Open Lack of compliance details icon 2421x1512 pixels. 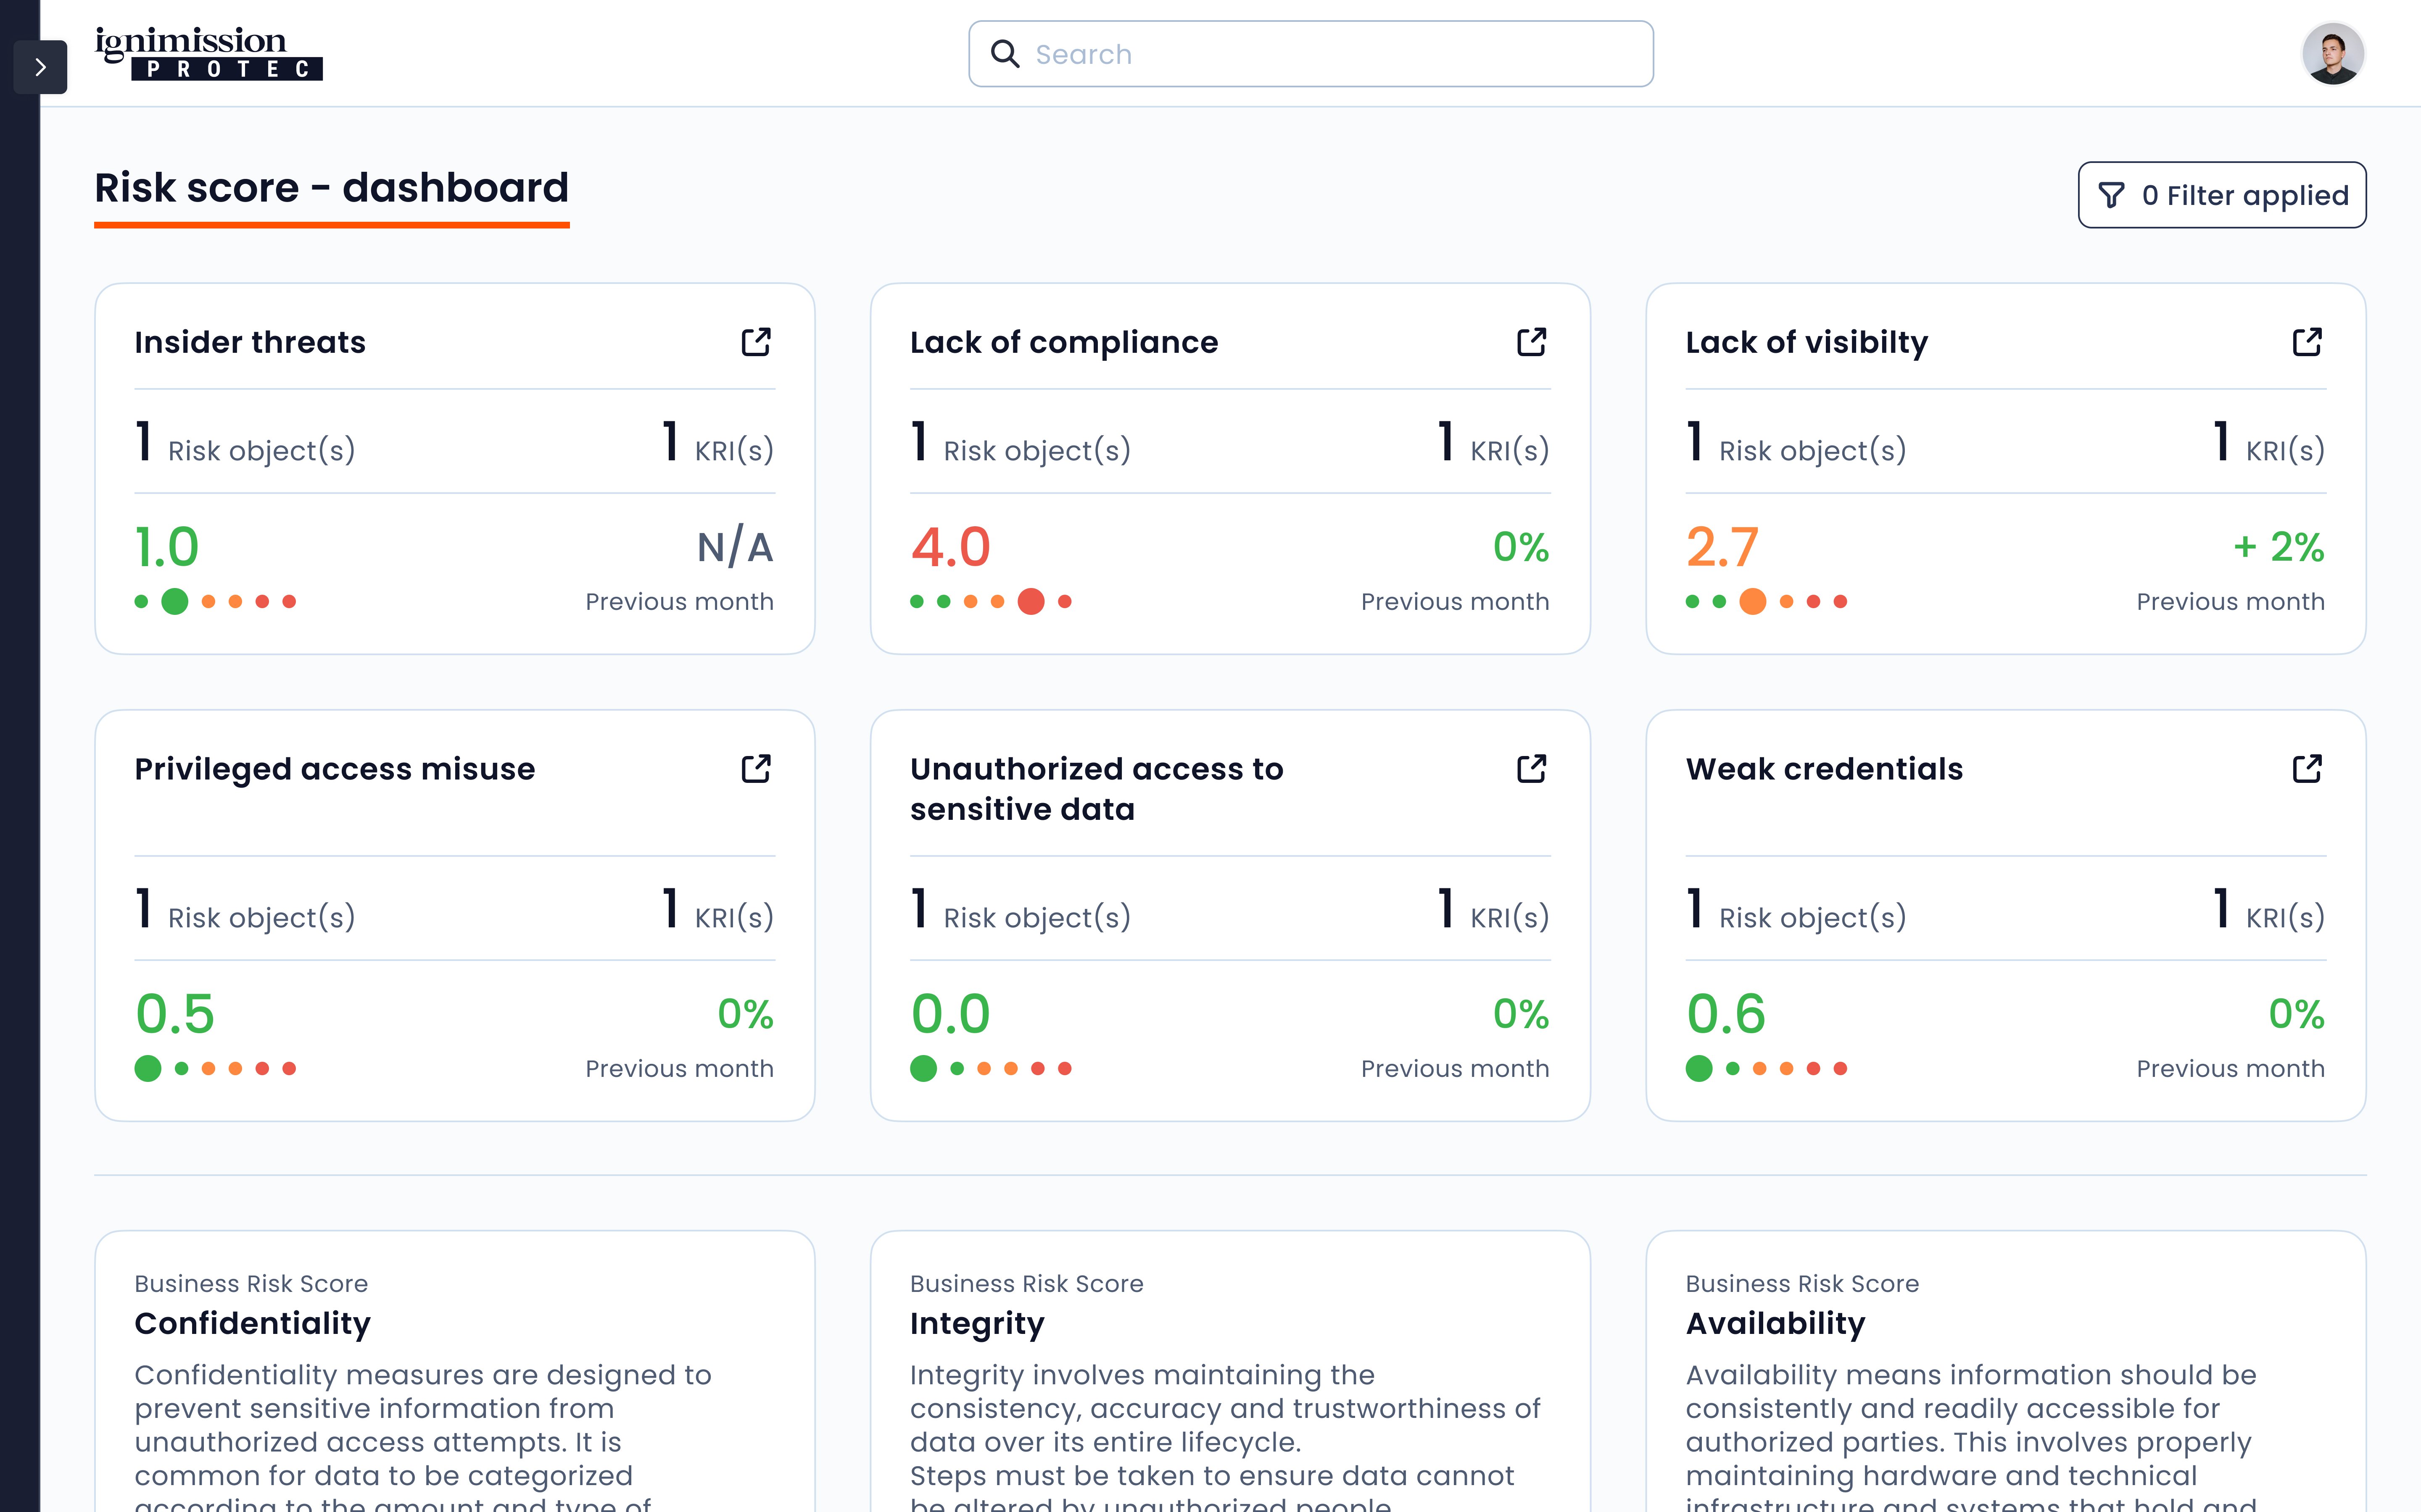(x=1531, y=342)
